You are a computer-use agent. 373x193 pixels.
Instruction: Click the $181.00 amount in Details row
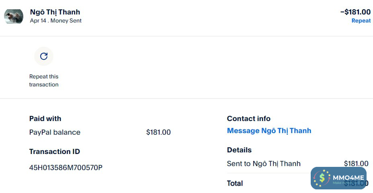click(x=356, y=164)
